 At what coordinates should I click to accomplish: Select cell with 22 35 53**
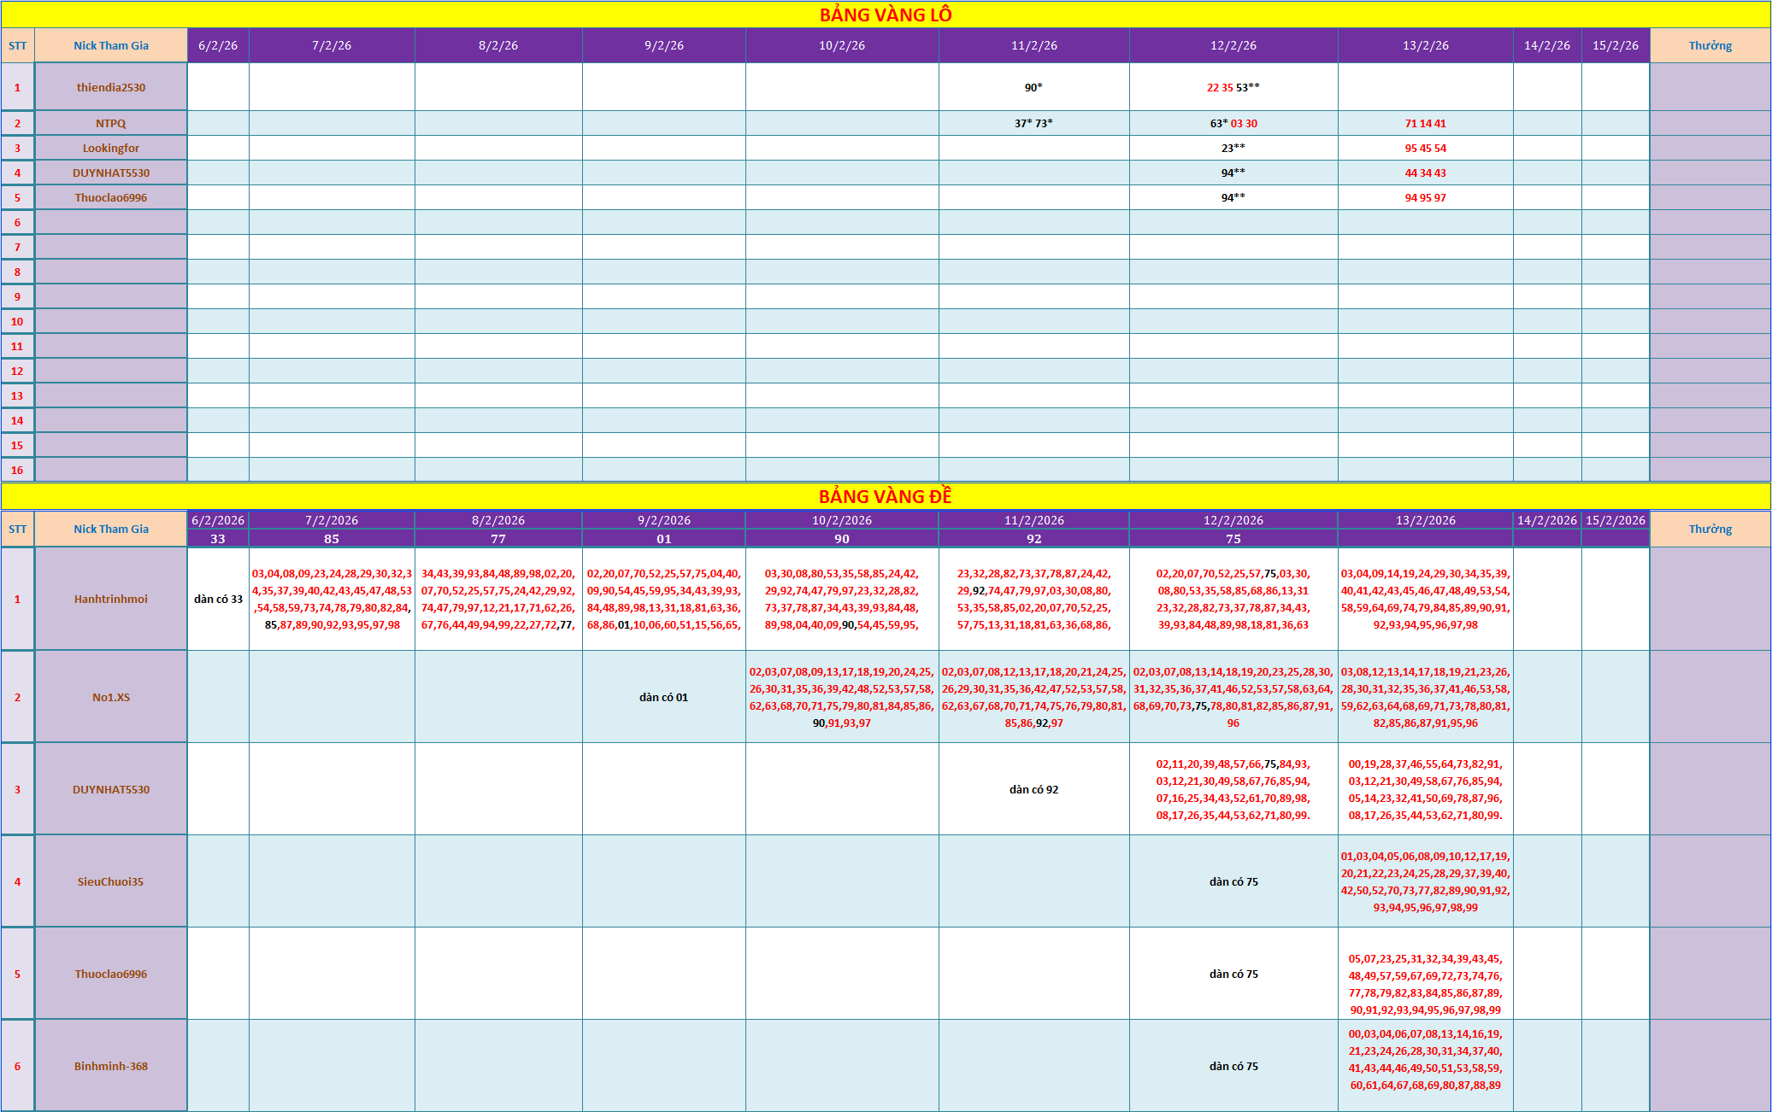1233,87
